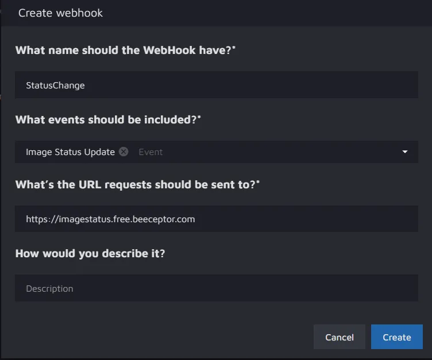This screenshot has height=360, width=432.
Task: Click the required asterisk after the events question
Action: coord(199,117)
